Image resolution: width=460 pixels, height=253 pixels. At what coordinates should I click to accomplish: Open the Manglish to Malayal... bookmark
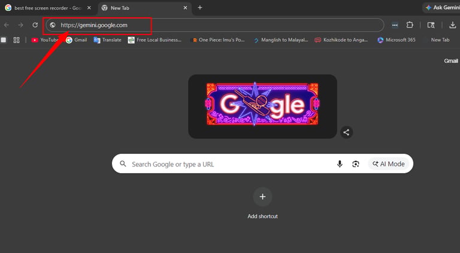[281, 40]
